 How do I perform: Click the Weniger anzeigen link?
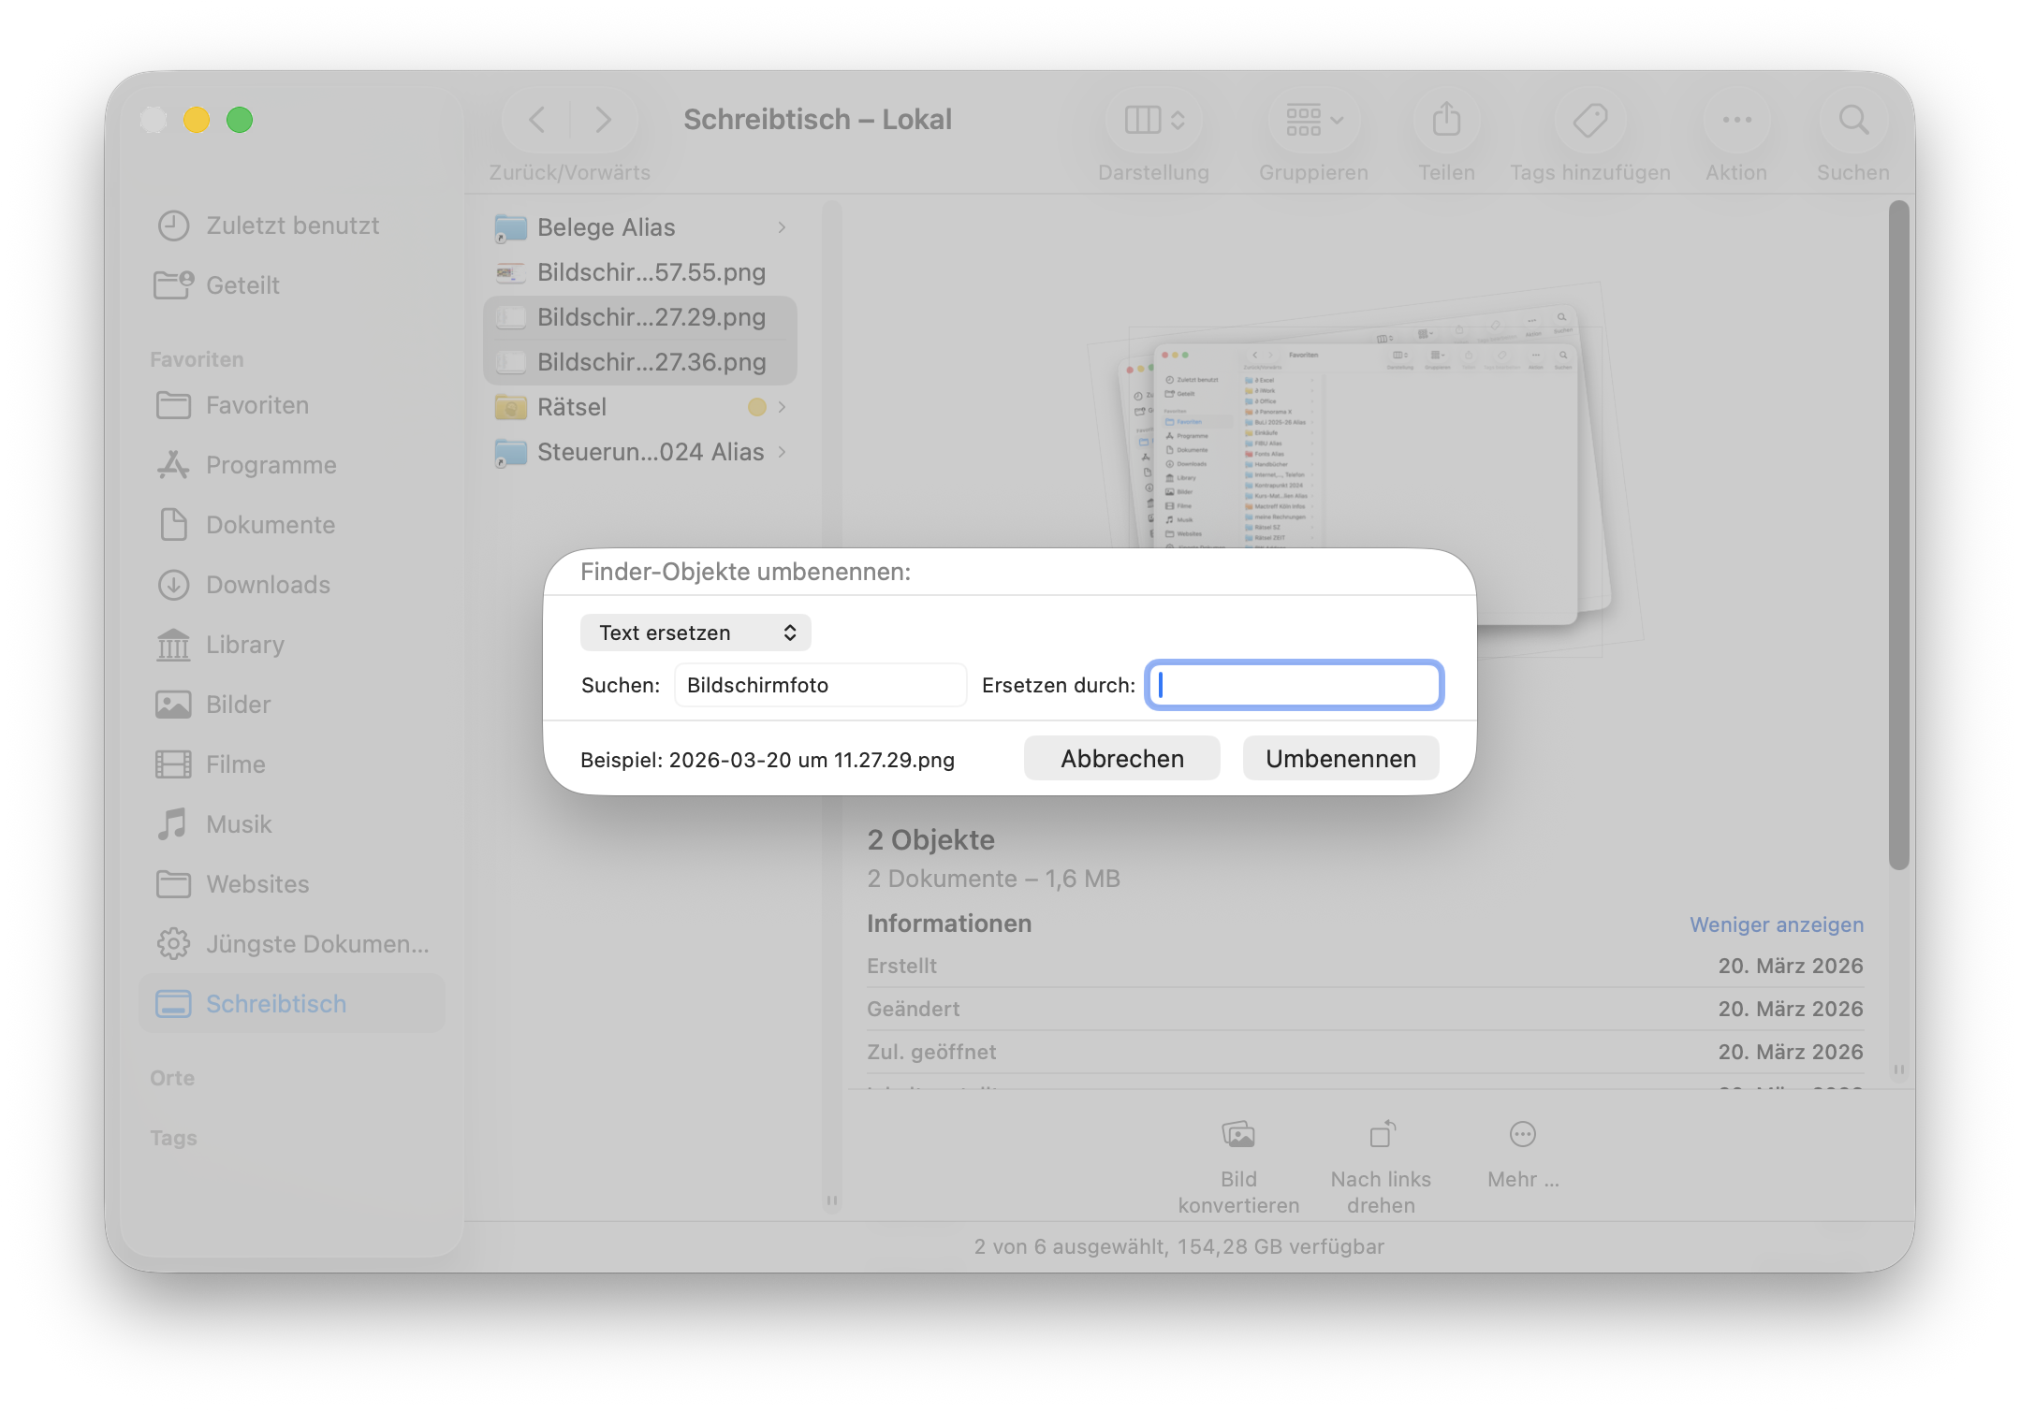click(x=1776, y=924)
